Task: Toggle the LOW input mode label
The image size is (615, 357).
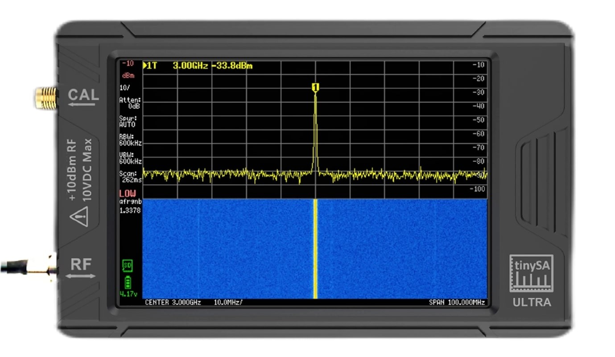Action: tap(128, 193)
